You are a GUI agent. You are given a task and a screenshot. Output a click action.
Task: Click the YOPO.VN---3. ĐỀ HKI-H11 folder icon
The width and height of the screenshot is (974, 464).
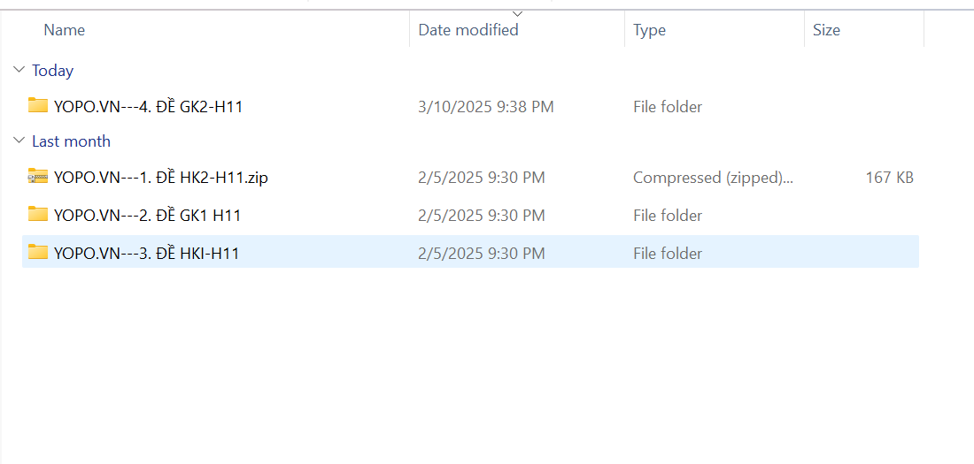tap(37, 253)
